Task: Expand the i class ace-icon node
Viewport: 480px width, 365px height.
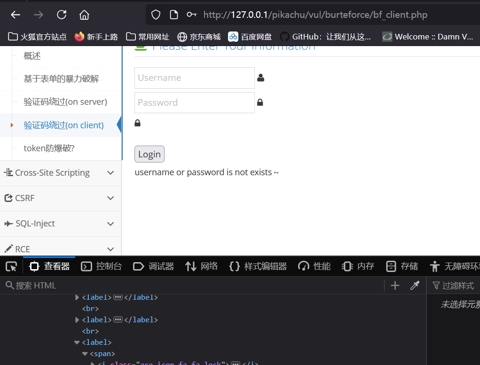Action: coord(93,364)
